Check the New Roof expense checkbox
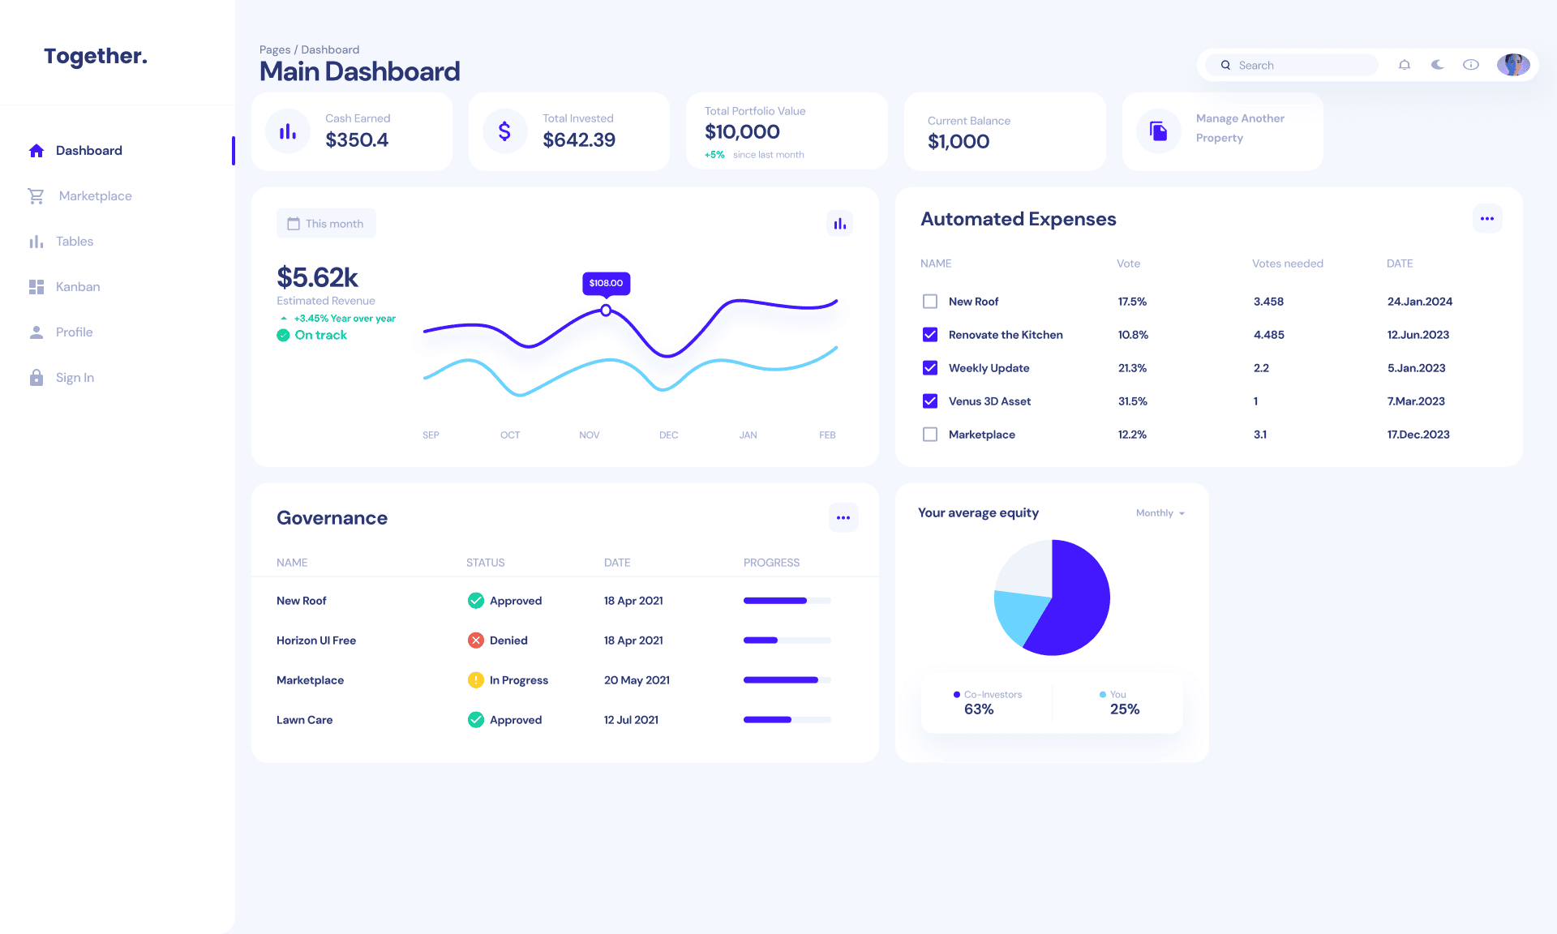 tap(929, 301)
